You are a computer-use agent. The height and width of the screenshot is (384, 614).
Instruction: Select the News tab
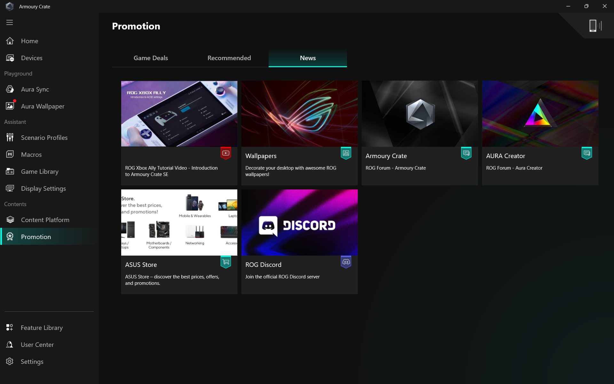(x=308, y=58)
